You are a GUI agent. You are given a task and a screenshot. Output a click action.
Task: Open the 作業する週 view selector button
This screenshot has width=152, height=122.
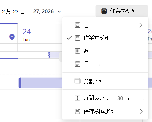(x=122, y=11)
